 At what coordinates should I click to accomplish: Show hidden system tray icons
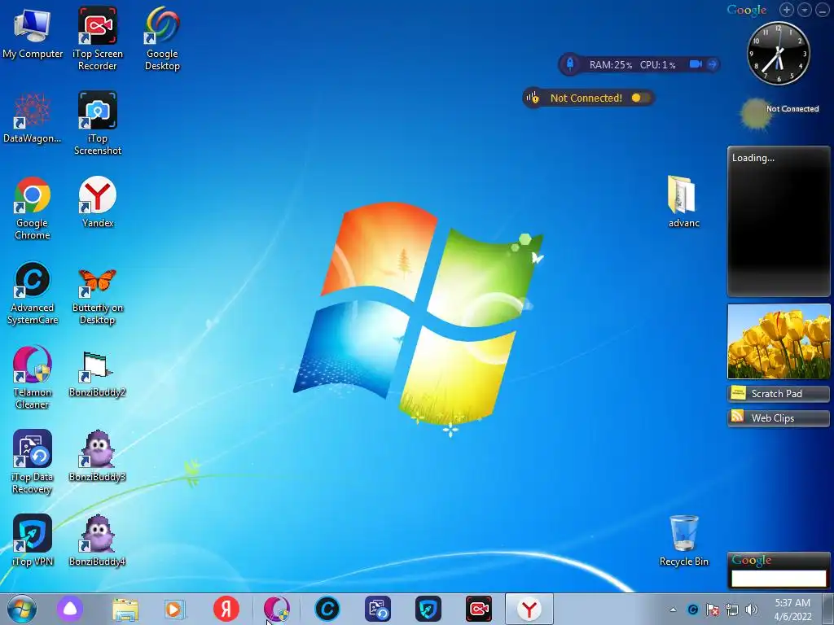[673, 610]
